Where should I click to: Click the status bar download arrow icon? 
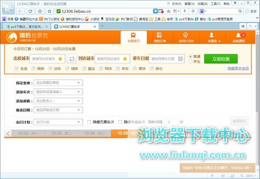point(212,176)
